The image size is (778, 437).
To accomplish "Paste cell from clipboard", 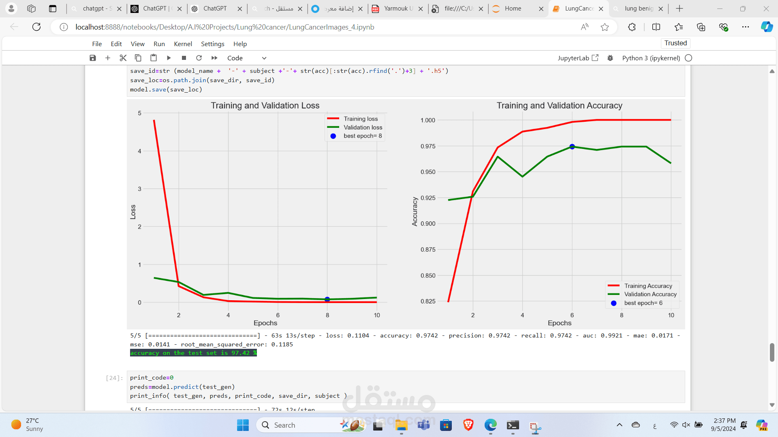I will point(154,58).
